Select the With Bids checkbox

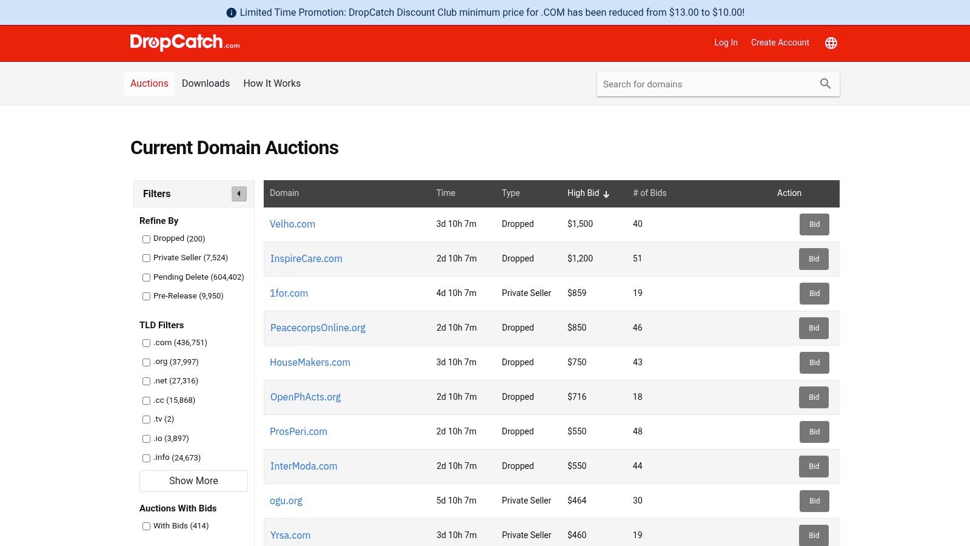point(146,526)
